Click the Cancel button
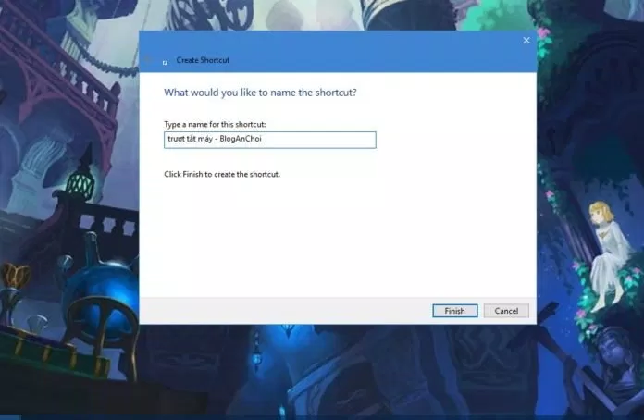 506,311
